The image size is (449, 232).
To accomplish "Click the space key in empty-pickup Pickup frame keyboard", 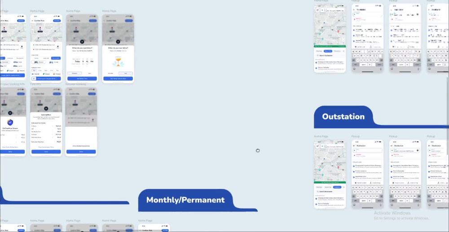I will pyautogui.click(x=364, y=201).
